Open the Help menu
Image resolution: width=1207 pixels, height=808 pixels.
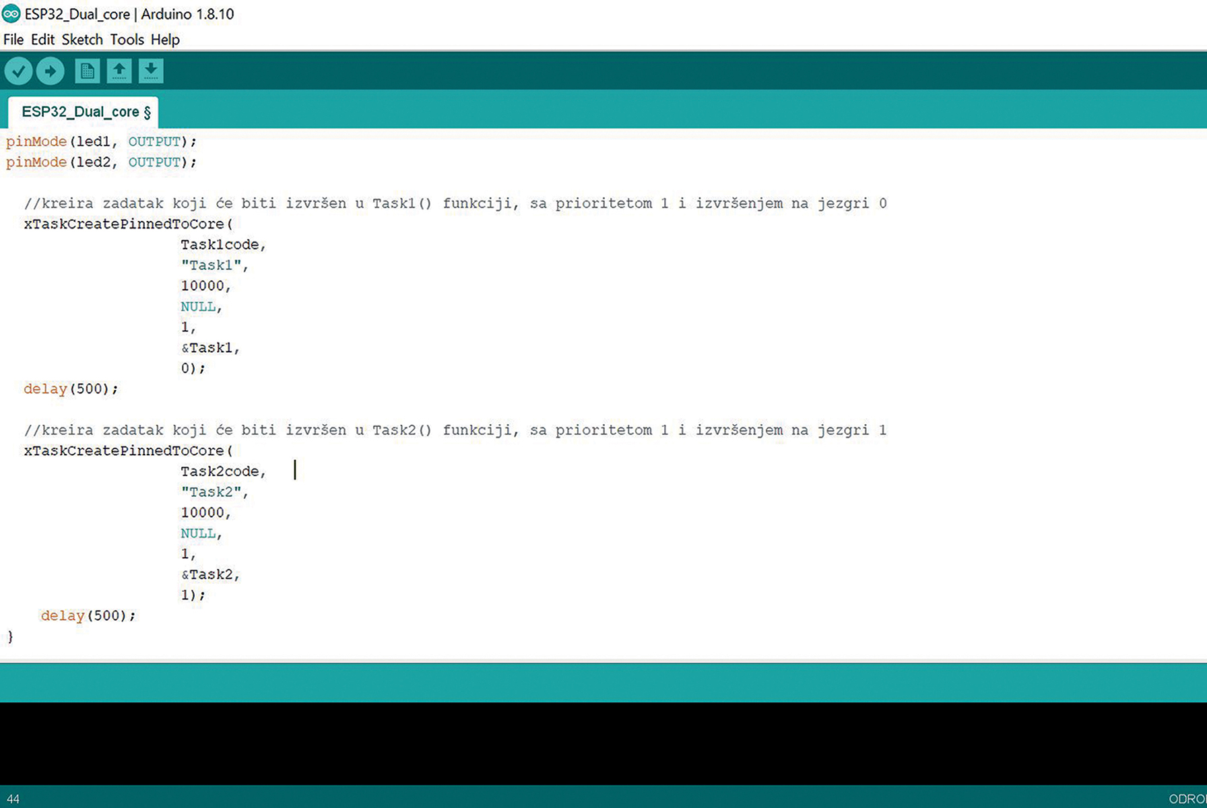click(x=165, y=40)
